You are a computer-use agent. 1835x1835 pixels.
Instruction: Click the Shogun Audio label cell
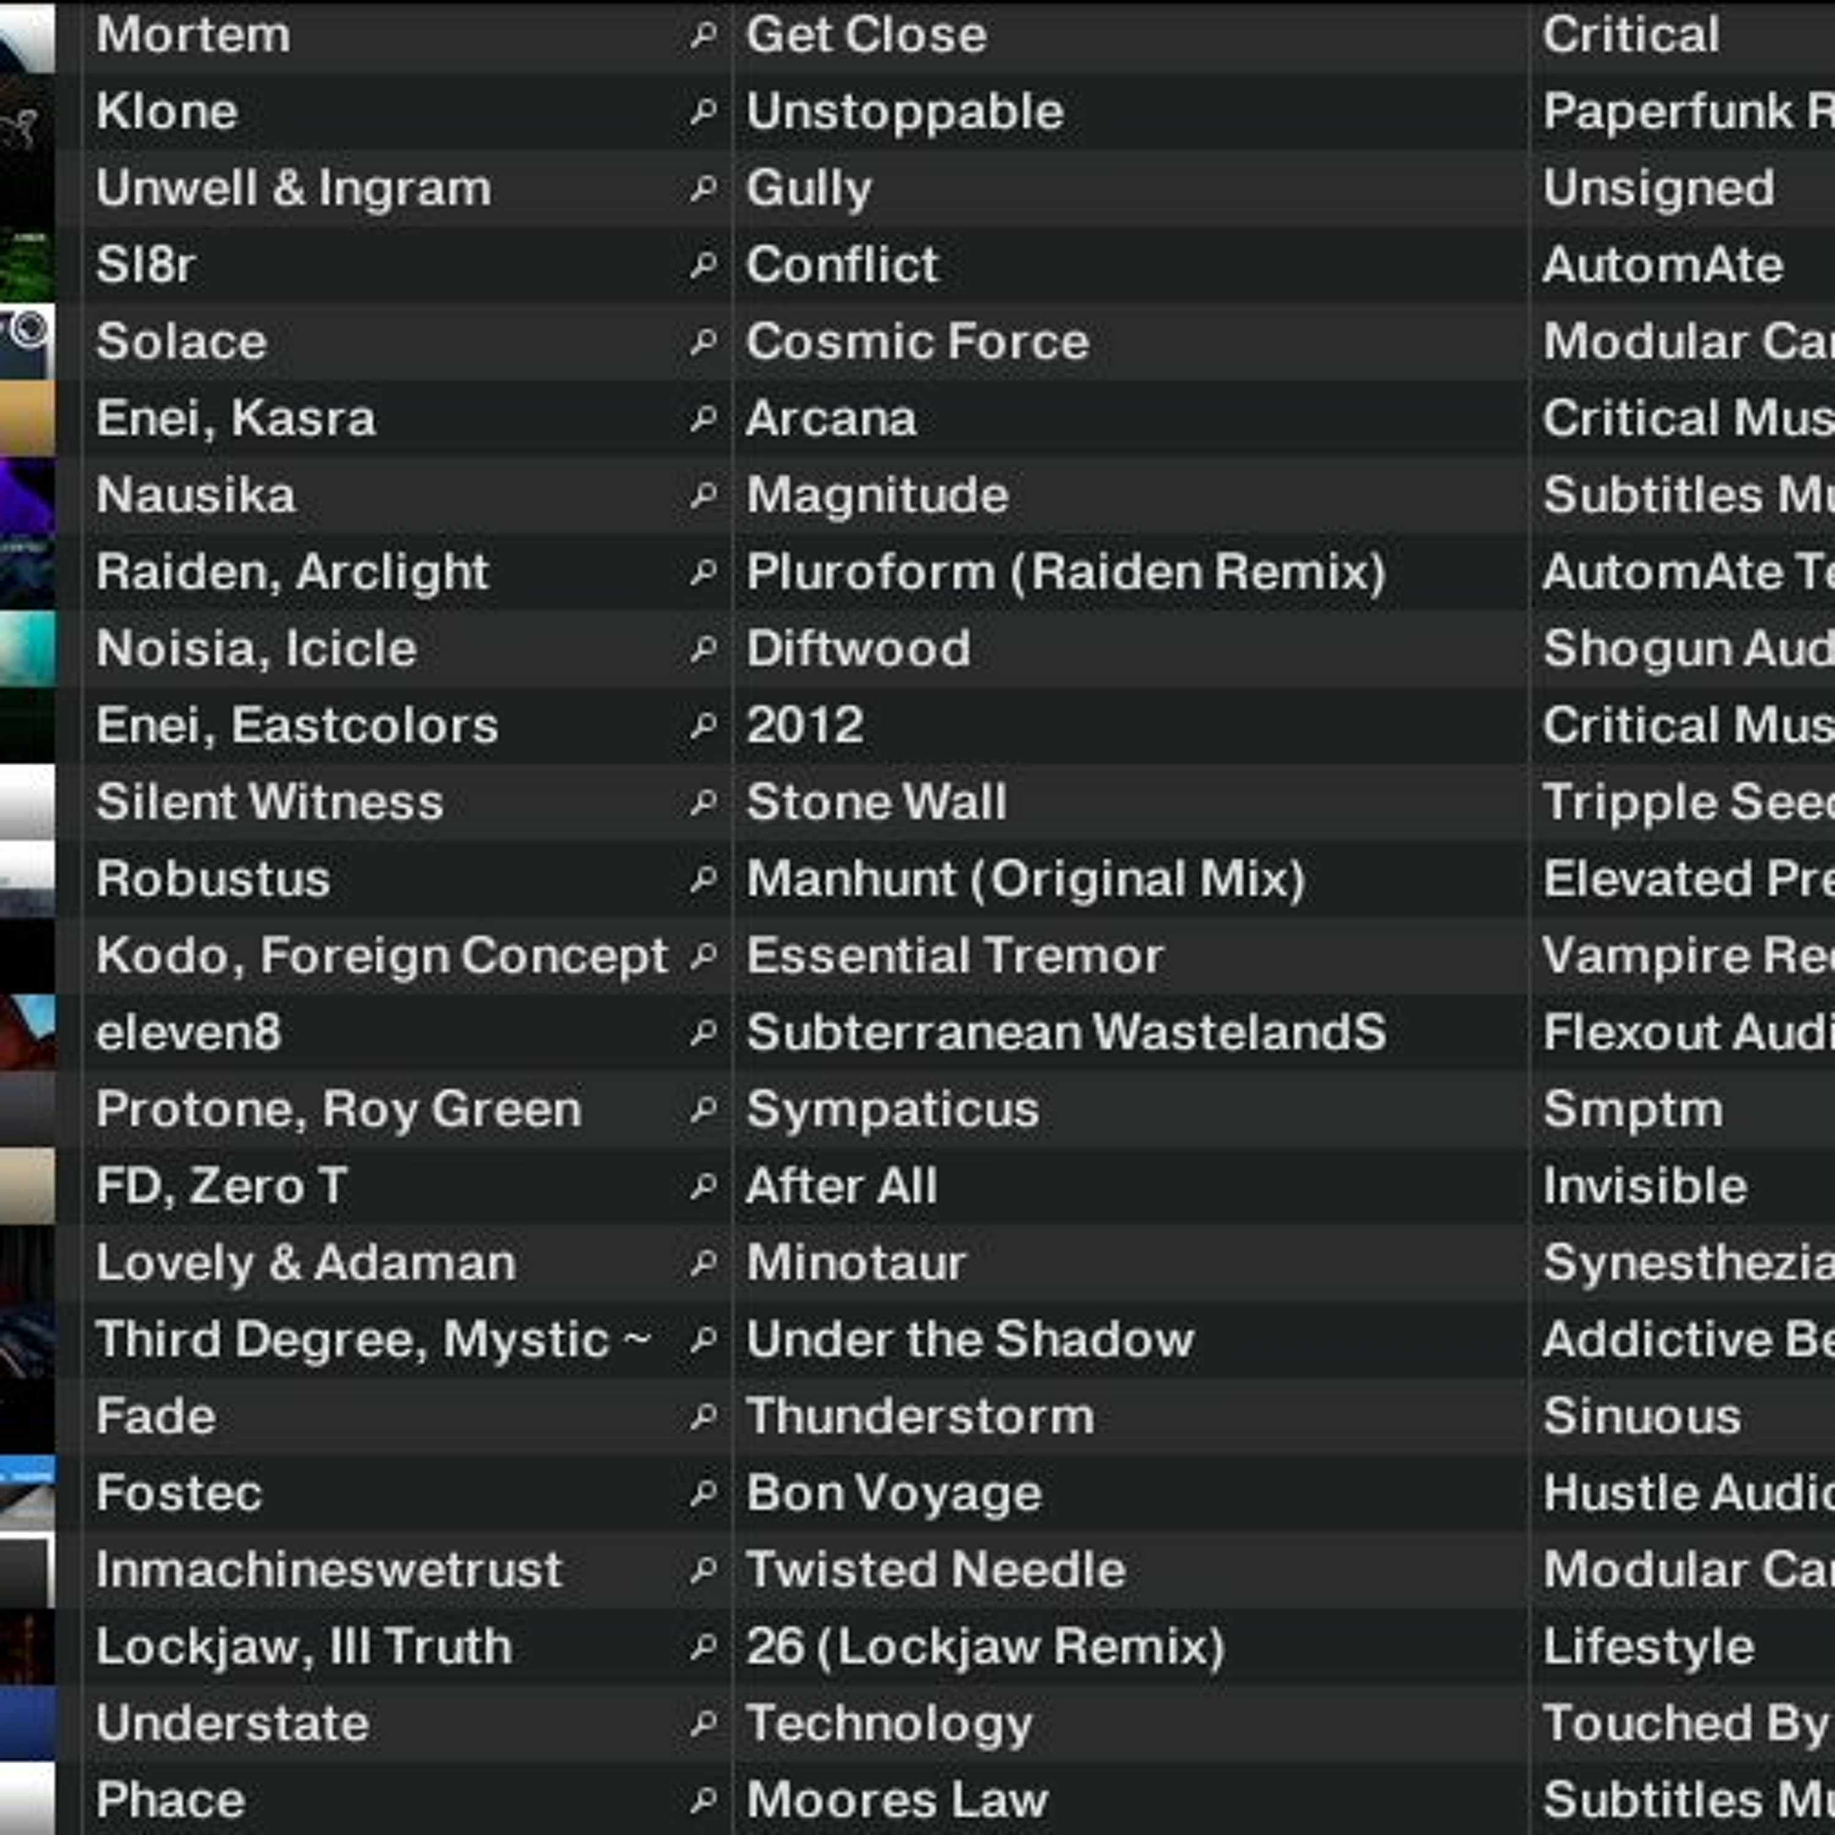[1686, 650]
